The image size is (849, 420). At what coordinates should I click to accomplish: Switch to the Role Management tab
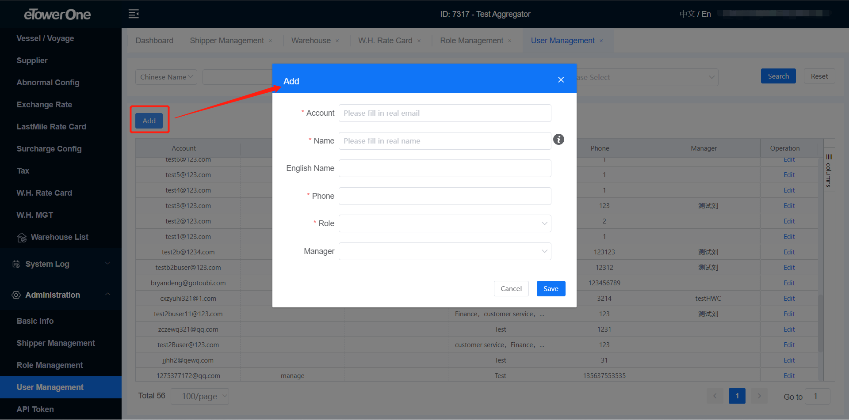(x=471, y=41)
